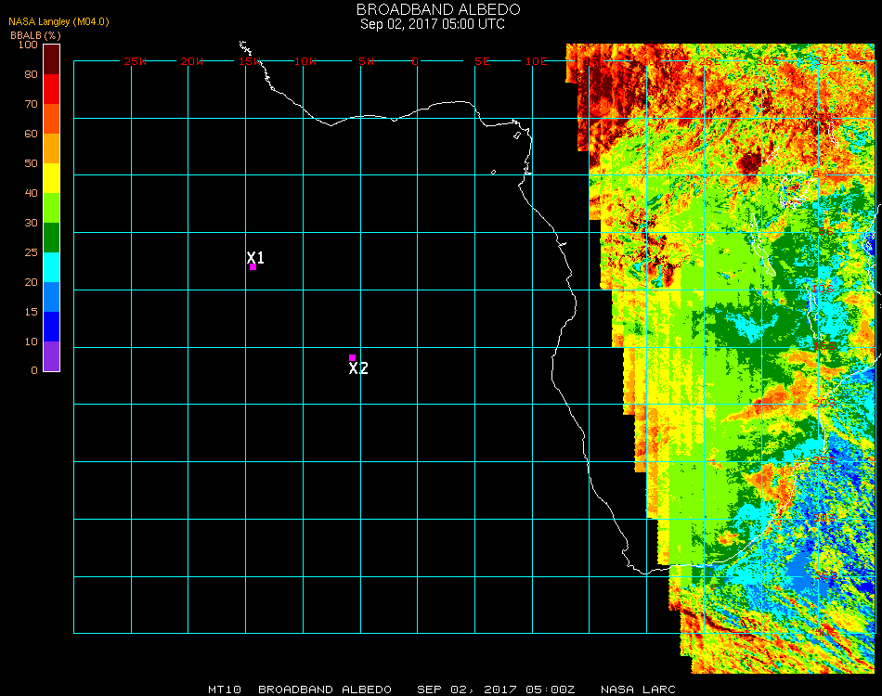Click the 10S latitude label
Screen dimensions: 882x696
point(823,289)
